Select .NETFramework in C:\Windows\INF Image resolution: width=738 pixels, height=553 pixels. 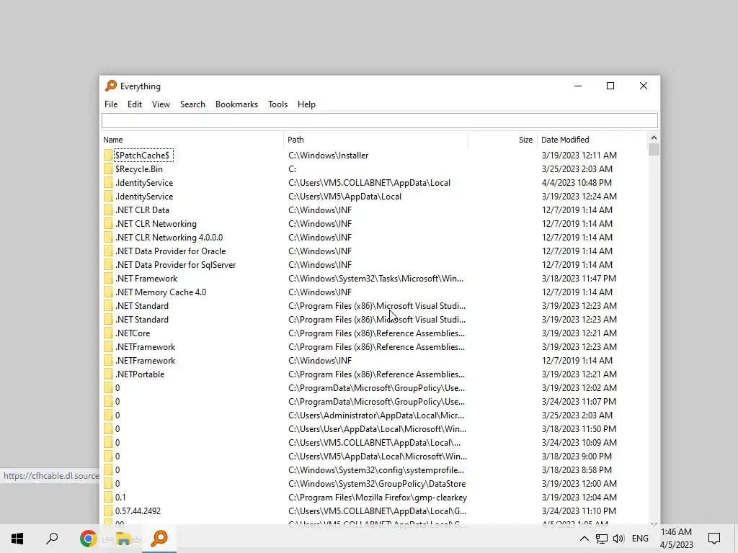[x=145, y=361]
